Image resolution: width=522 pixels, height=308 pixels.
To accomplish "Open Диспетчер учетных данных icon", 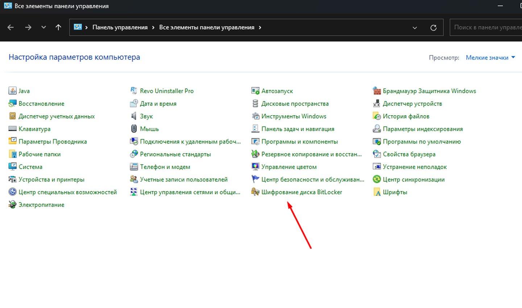I will coord(12,116).
